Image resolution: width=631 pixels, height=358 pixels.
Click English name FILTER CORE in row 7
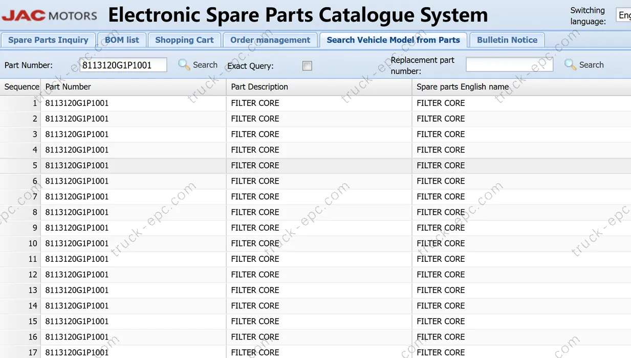[x=441, y=197]
